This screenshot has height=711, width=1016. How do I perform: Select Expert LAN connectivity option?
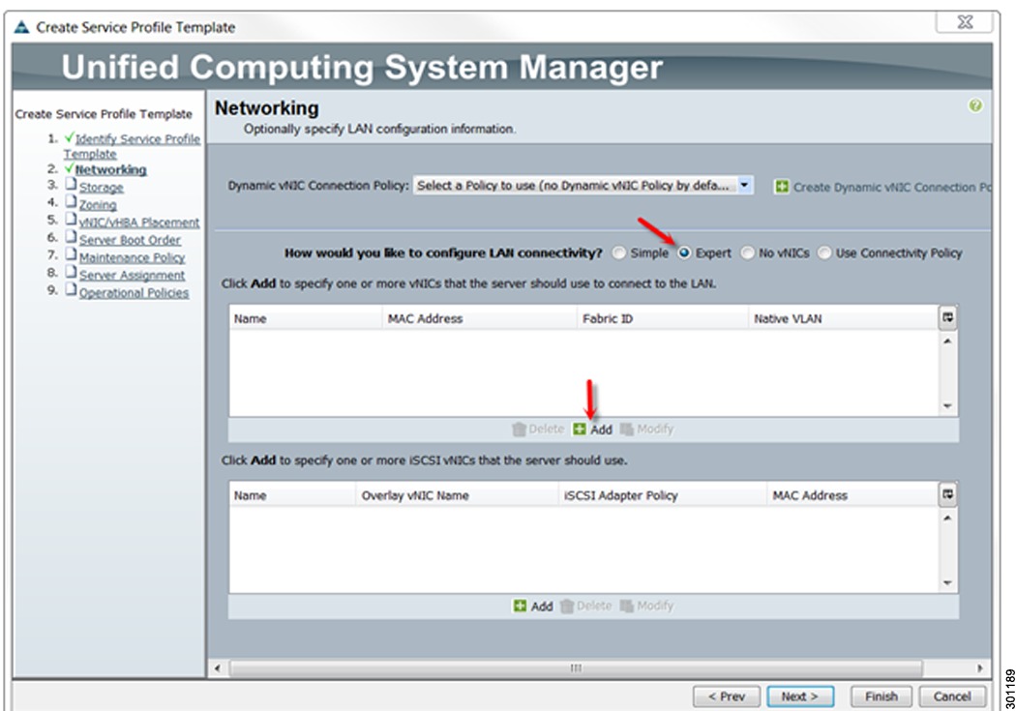[x=683, y=253]
